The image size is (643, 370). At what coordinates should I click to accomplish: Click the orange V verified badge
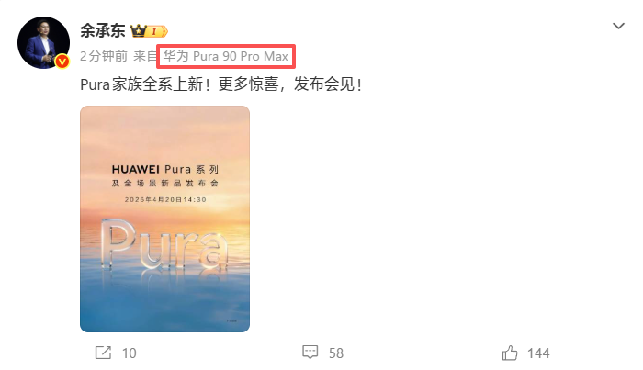62,62
